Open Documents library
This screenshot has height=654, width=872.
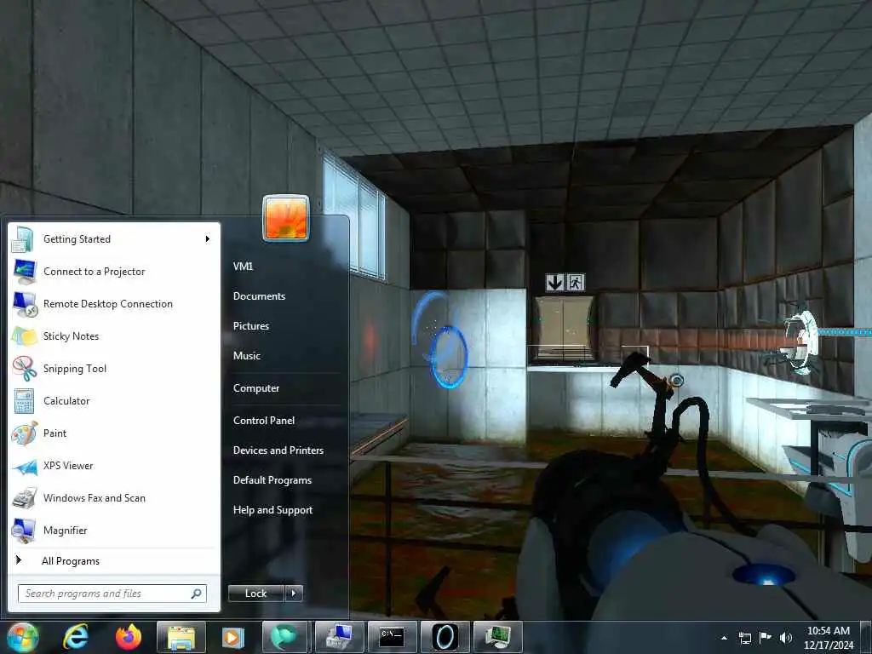point(259,296)
